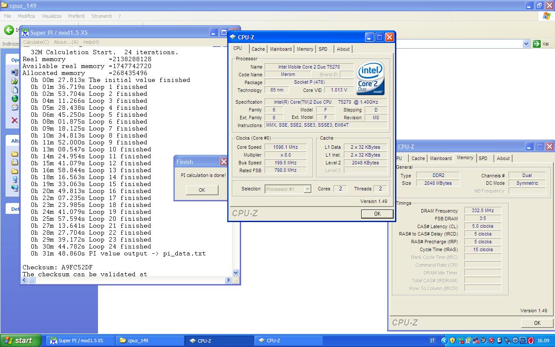Select Cache tab in rear CPU-Z window
The height and width of the screenshot is (347, 555).
pos(418,158)
